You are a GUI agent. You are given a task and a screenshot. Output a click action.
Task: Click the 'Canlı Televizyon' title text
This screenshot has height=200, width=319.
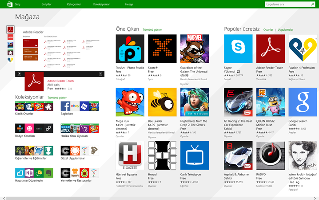(191, 175)
